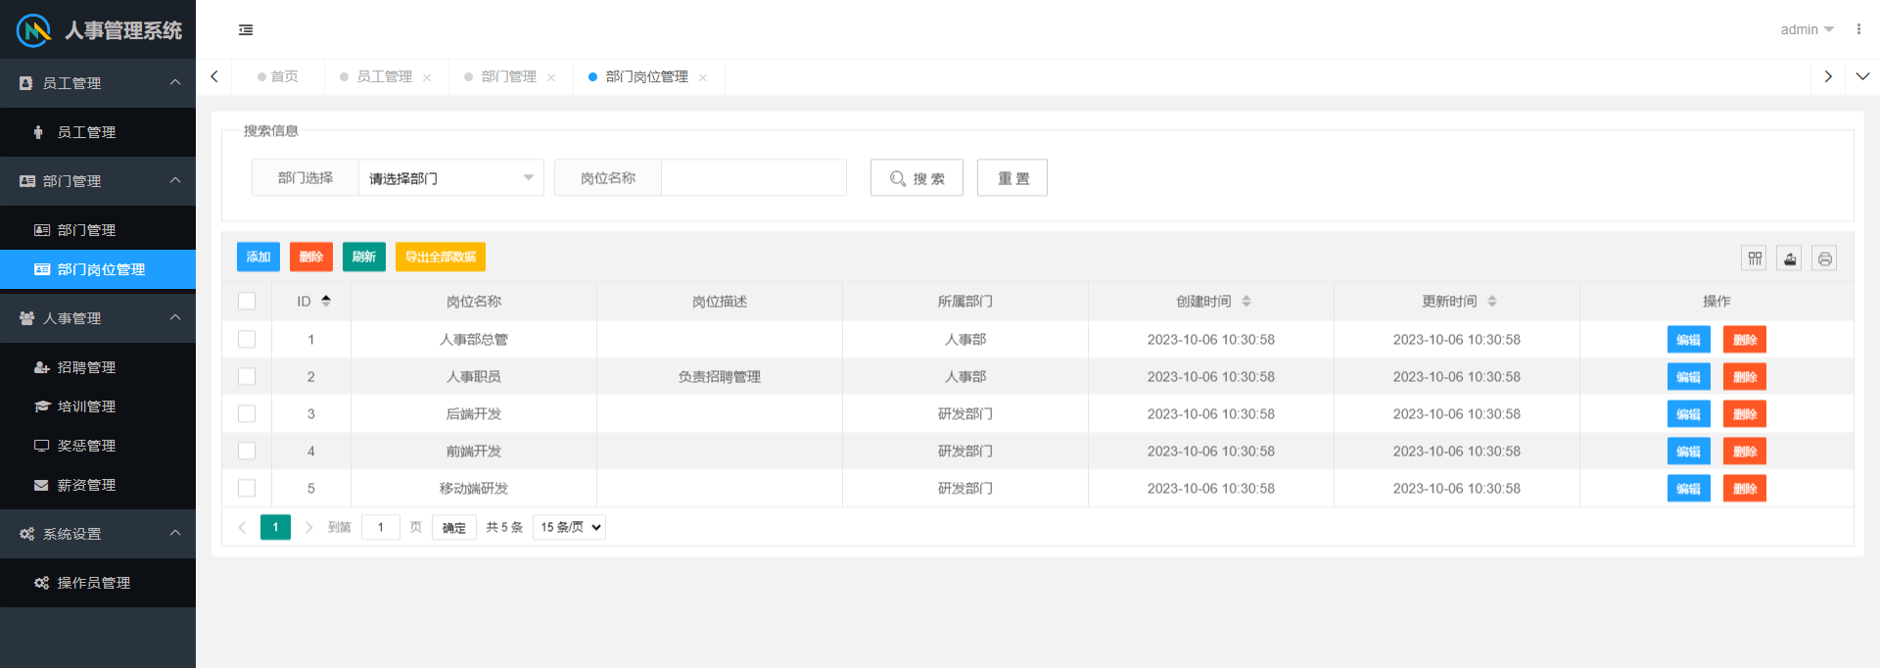
Task: Click the tab bar right arrow
Action: (1828, 76)
